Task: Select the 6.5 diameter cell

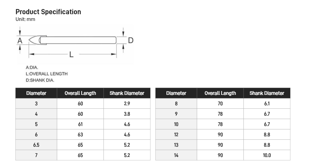Action: pyautogui.click(x=36, y=145)
